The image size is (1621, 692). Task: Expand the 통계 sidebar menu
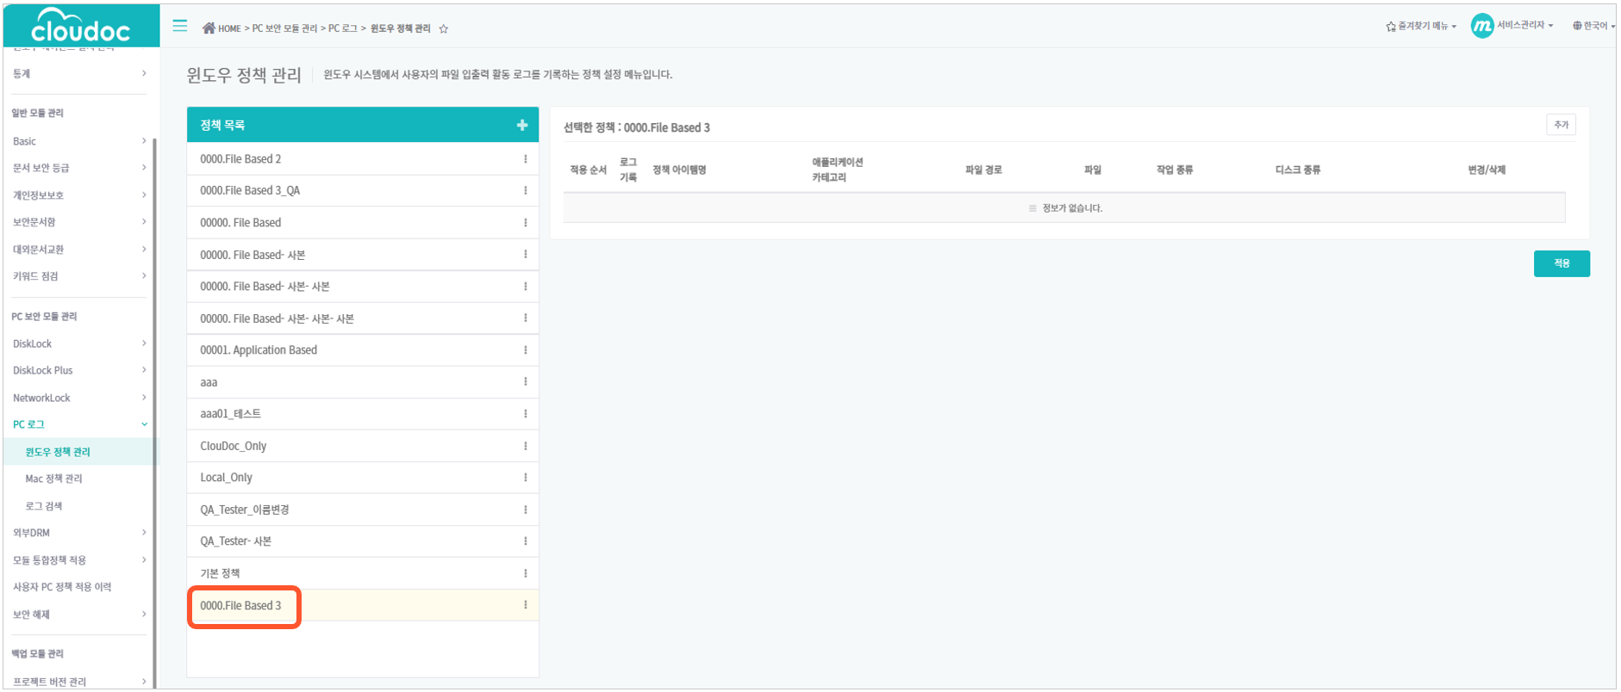click(x=78, y=73)
